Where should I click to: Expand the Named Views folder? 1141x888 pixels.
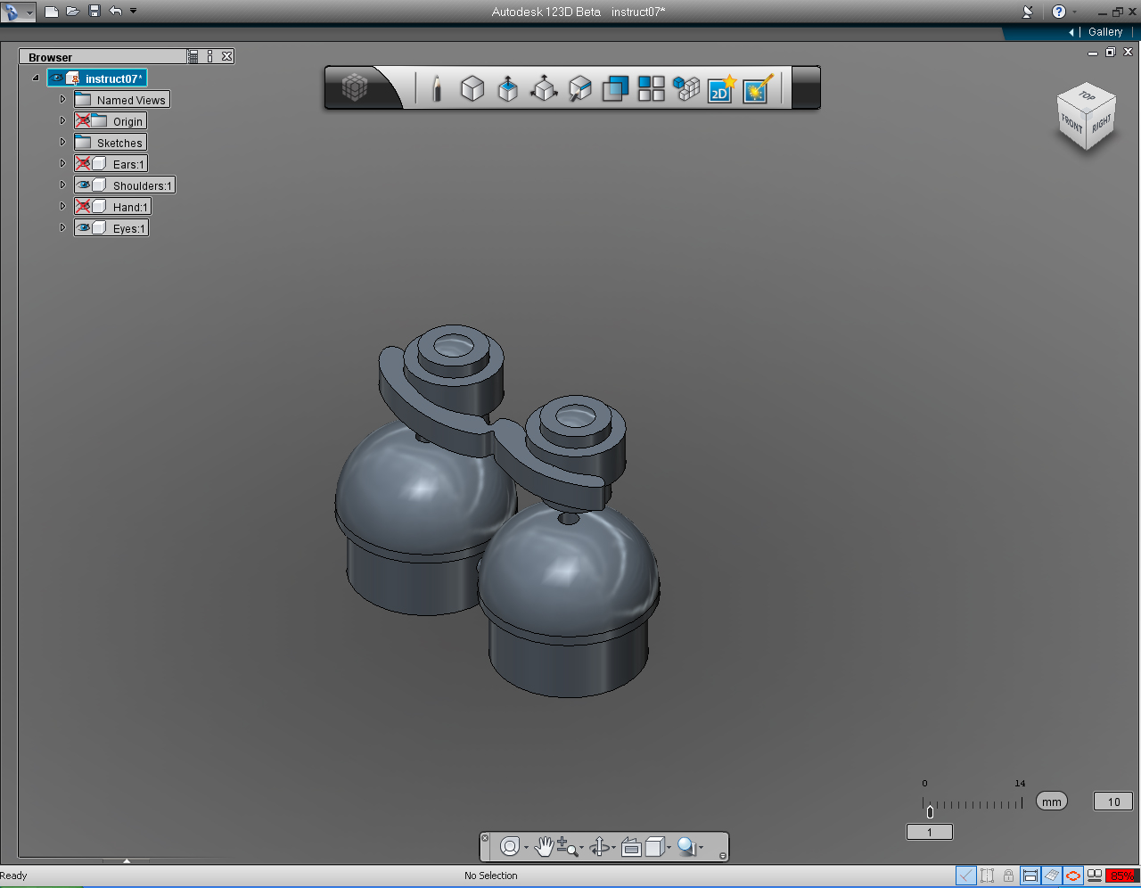[x=62, y=100]
